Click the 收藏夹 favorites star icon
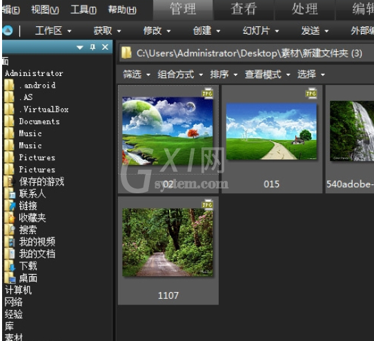The width and height of the screenshot is (374, 341). (10, 217)
